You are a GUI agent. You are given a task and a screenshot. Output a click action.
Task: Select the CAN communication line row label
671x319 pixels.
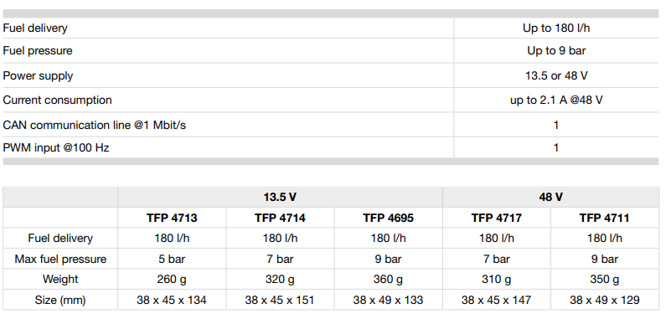(x=94, y=125)
